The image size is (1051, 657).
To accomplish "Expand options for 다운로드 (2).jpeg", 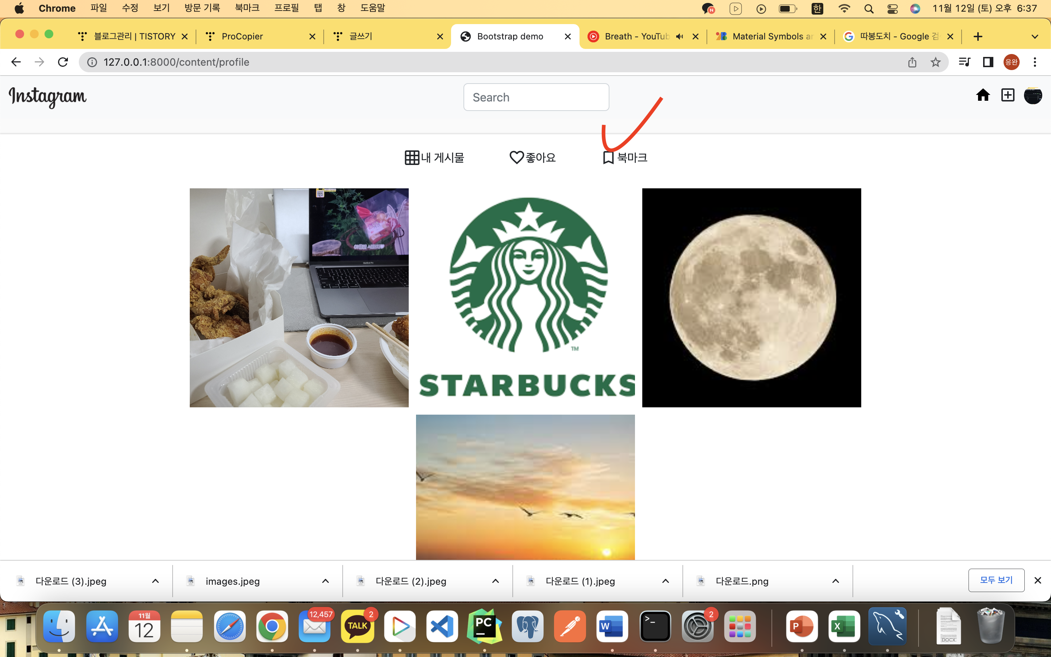I will coord(495,581).
